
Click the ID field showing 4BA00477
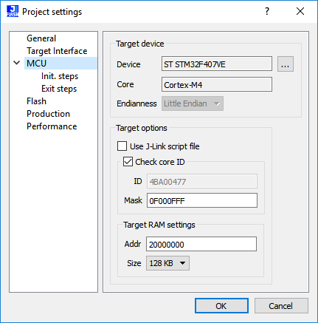pyautogui.click(x=202, y=181)
